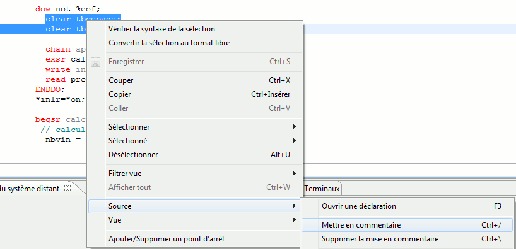
Task: Click the Enregistrer floppy disk icon
Action: (95, 62)
